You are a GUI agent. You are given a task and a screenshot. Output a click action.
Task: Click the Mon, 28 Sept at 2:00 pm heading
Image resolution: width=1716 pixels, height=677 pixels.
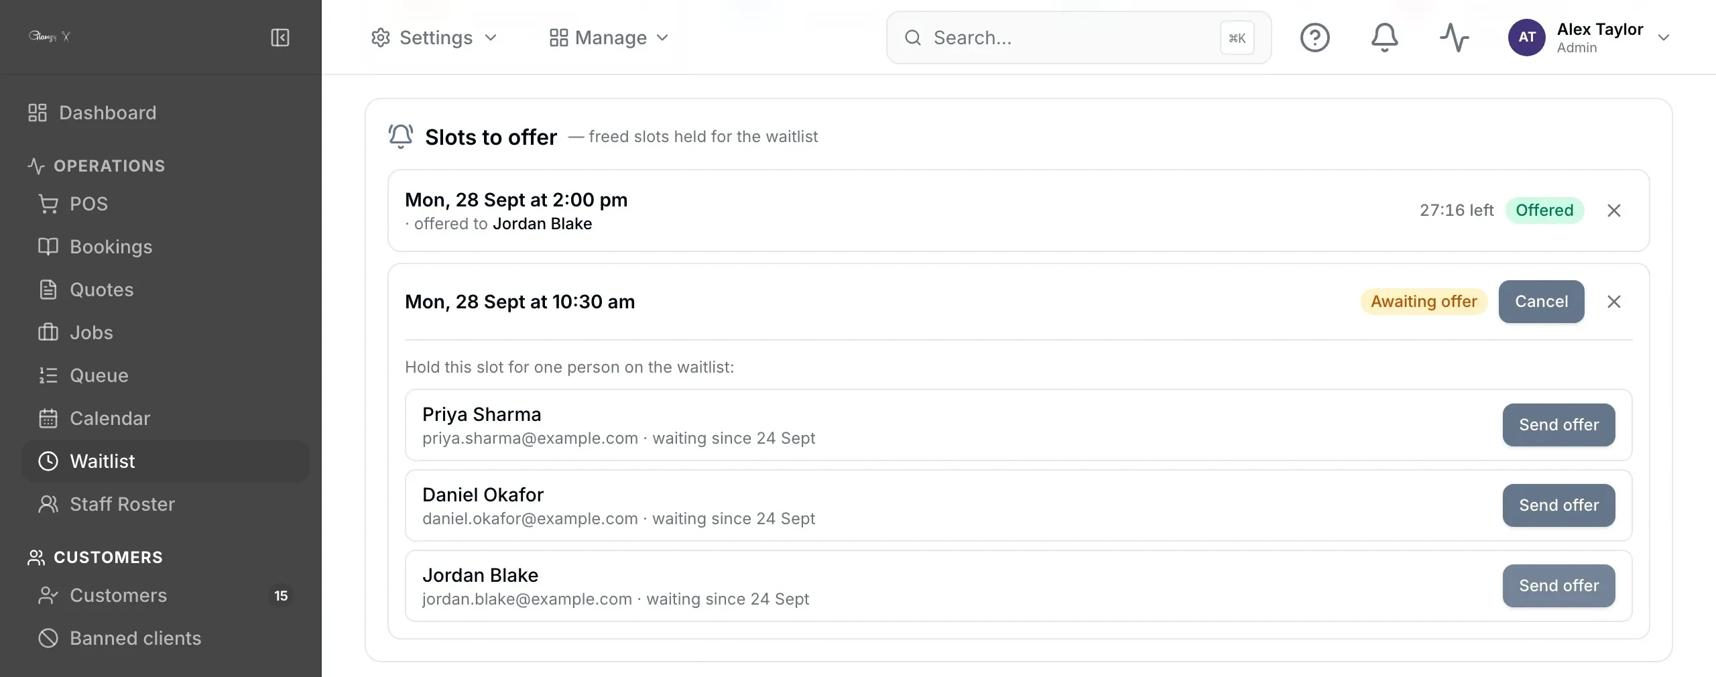[x=516, y=200]
